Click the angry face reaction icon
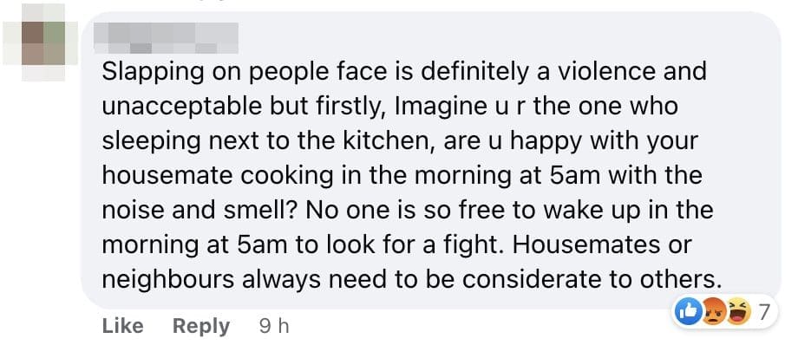Image resolution: width=798 pixels, height=345 pixels. 712,312
